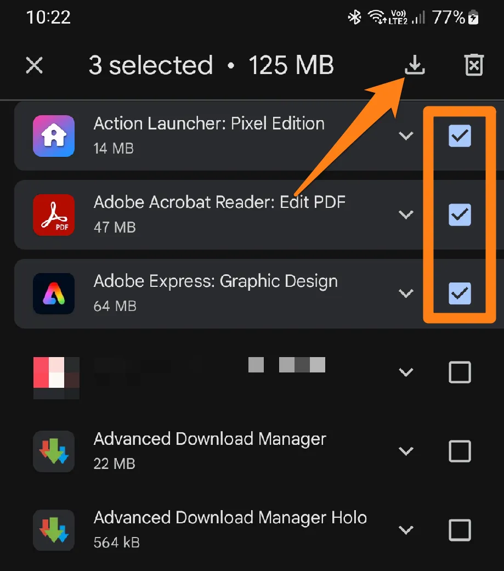Image resolution: width=504 pixels, height=571 pixels.
Task: Tap the "Advanced Download Manager" title
Action: pyautogui.click(x=209, y=439)
